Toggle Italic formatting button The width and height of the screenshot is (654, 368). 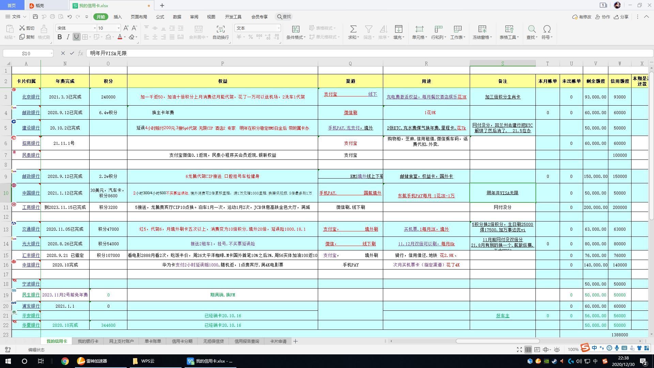(68, 37)
